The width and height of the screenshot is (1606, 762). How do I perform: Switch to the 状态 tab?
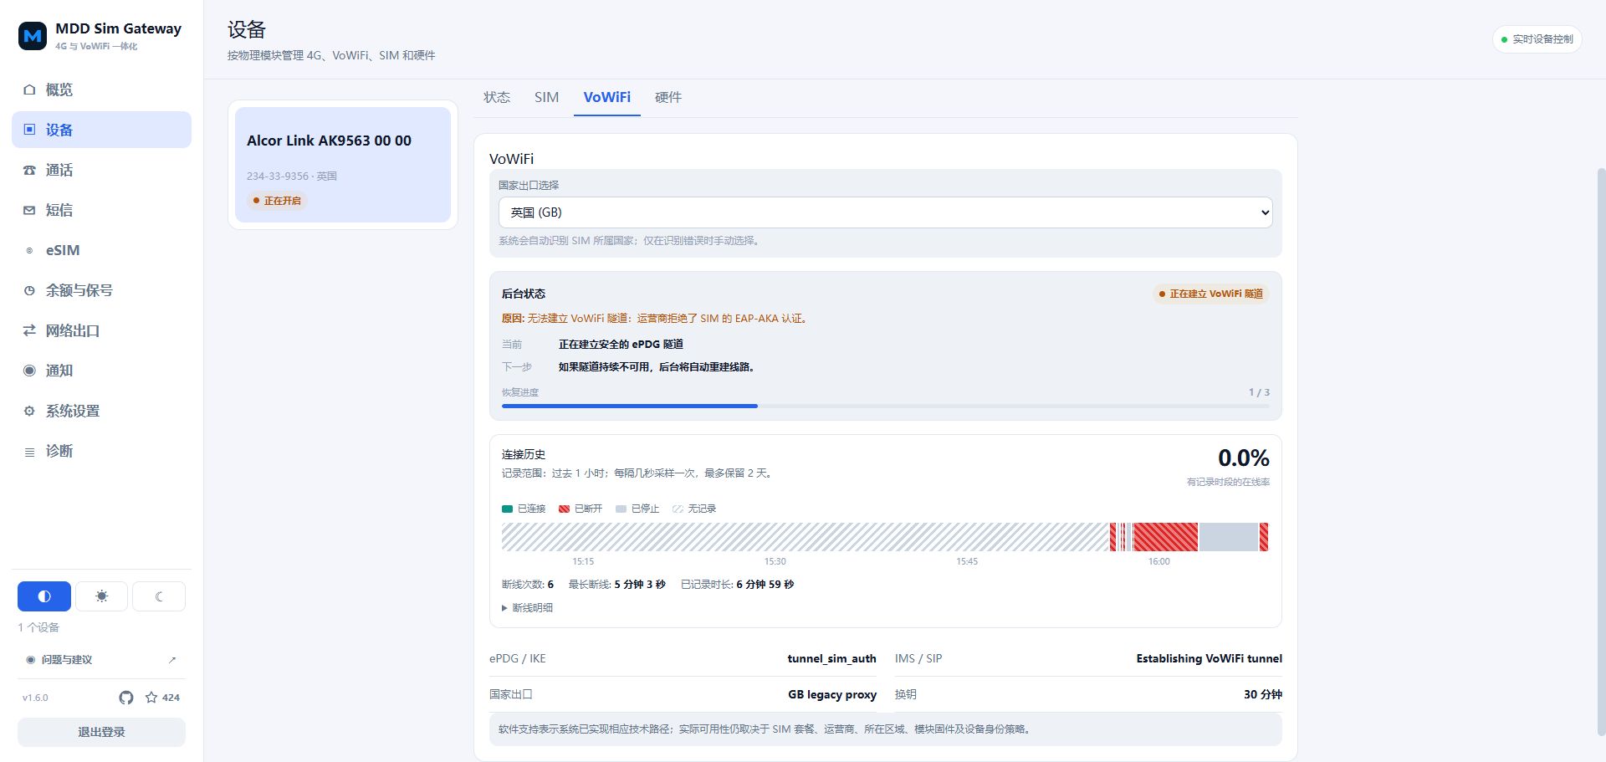tap(497, 97)
